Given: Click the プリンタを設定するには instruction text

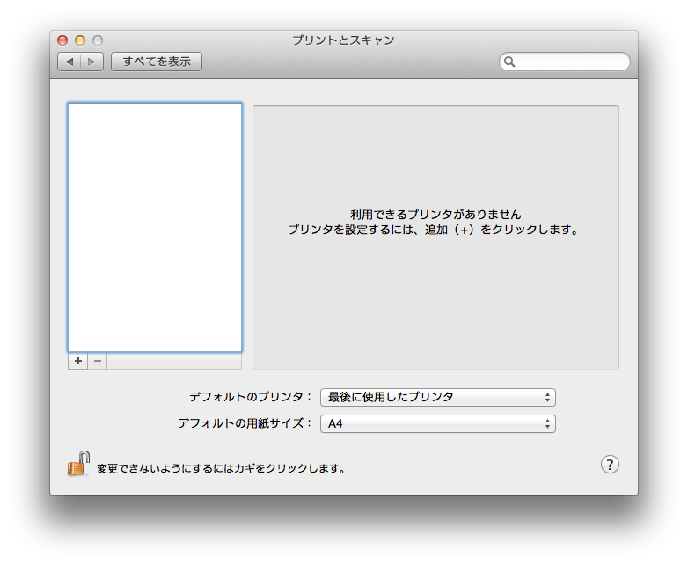Looking at the screenshot, I should point(434,230).
